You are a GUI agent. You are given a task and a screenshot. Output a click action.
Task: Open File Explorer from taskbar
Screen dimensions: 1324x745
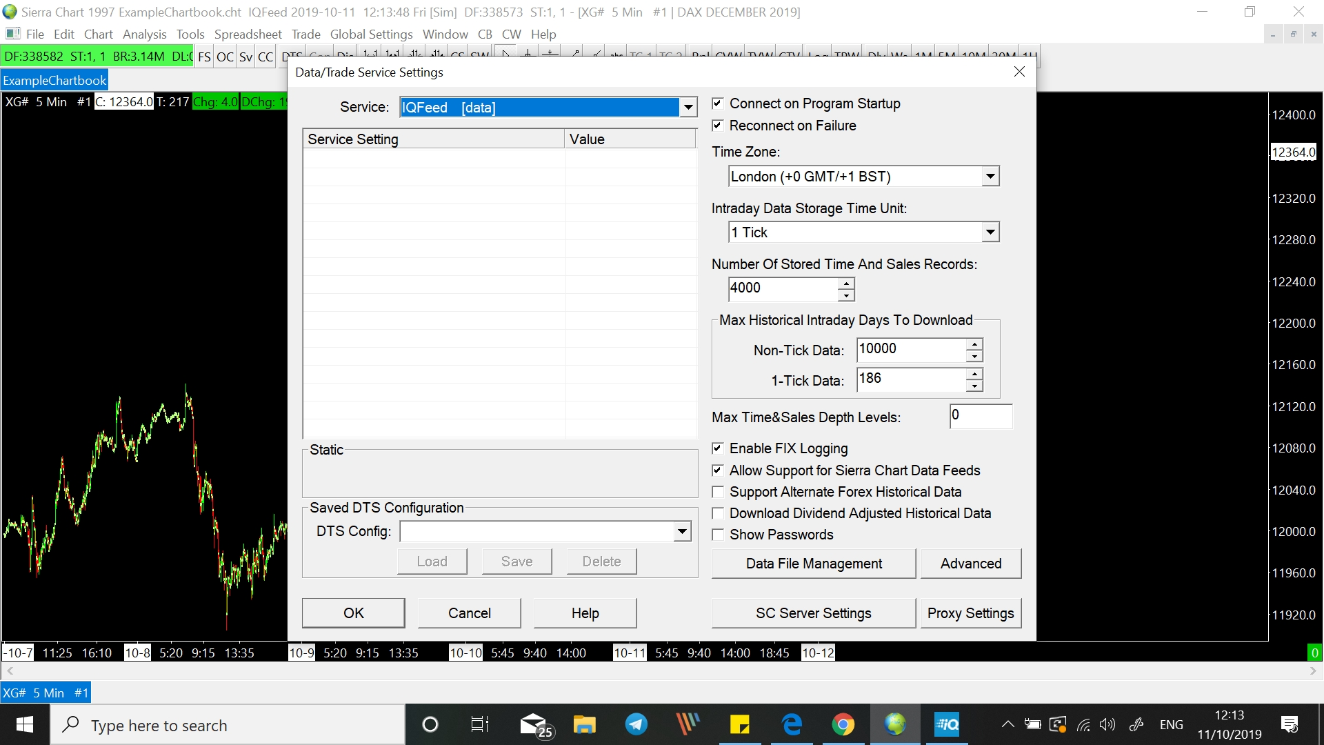click(x=584, y=725)
